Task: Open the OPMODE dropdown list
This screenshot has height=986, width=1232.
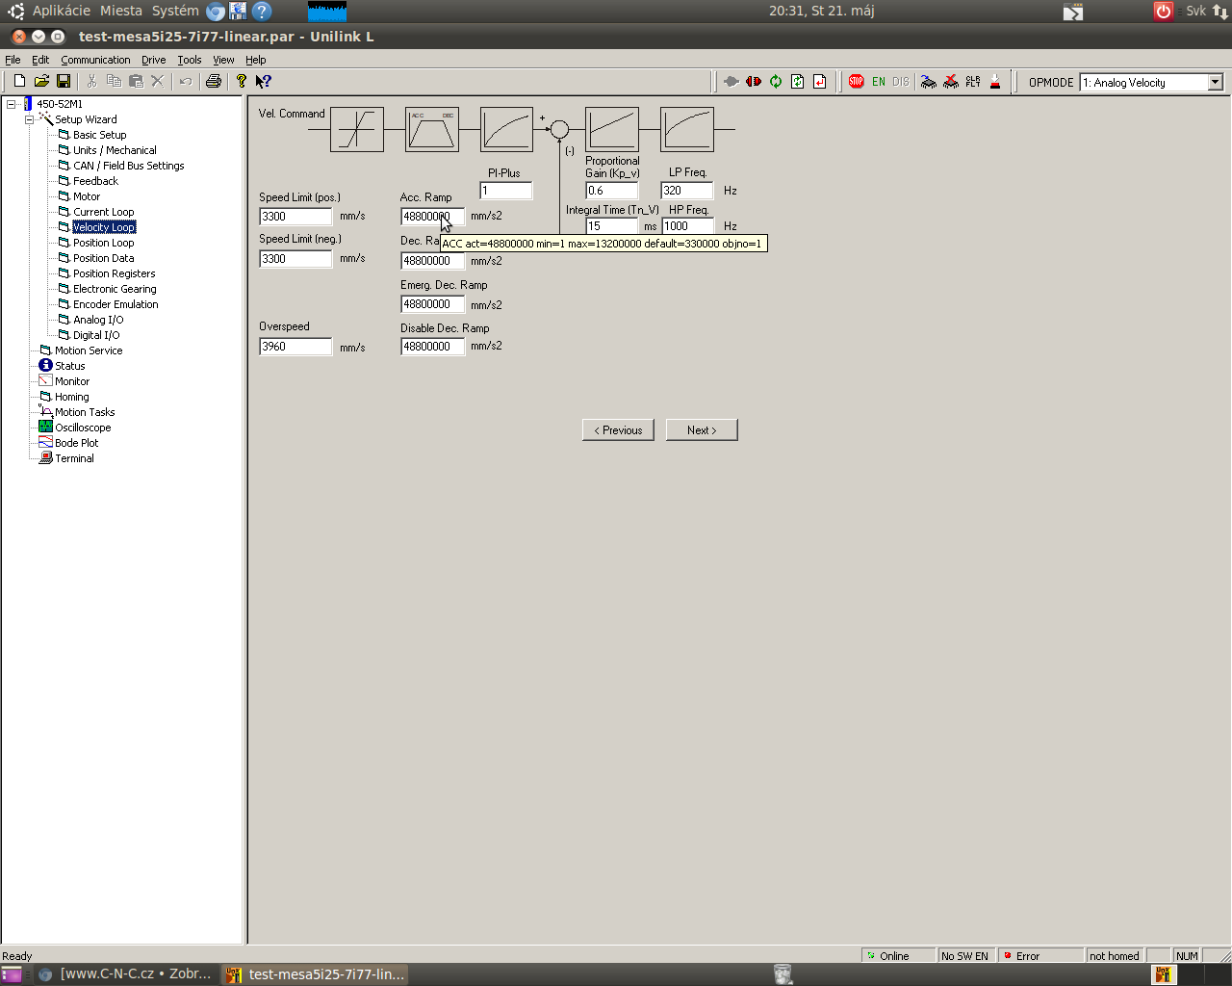Action: tap(1215, 83)
